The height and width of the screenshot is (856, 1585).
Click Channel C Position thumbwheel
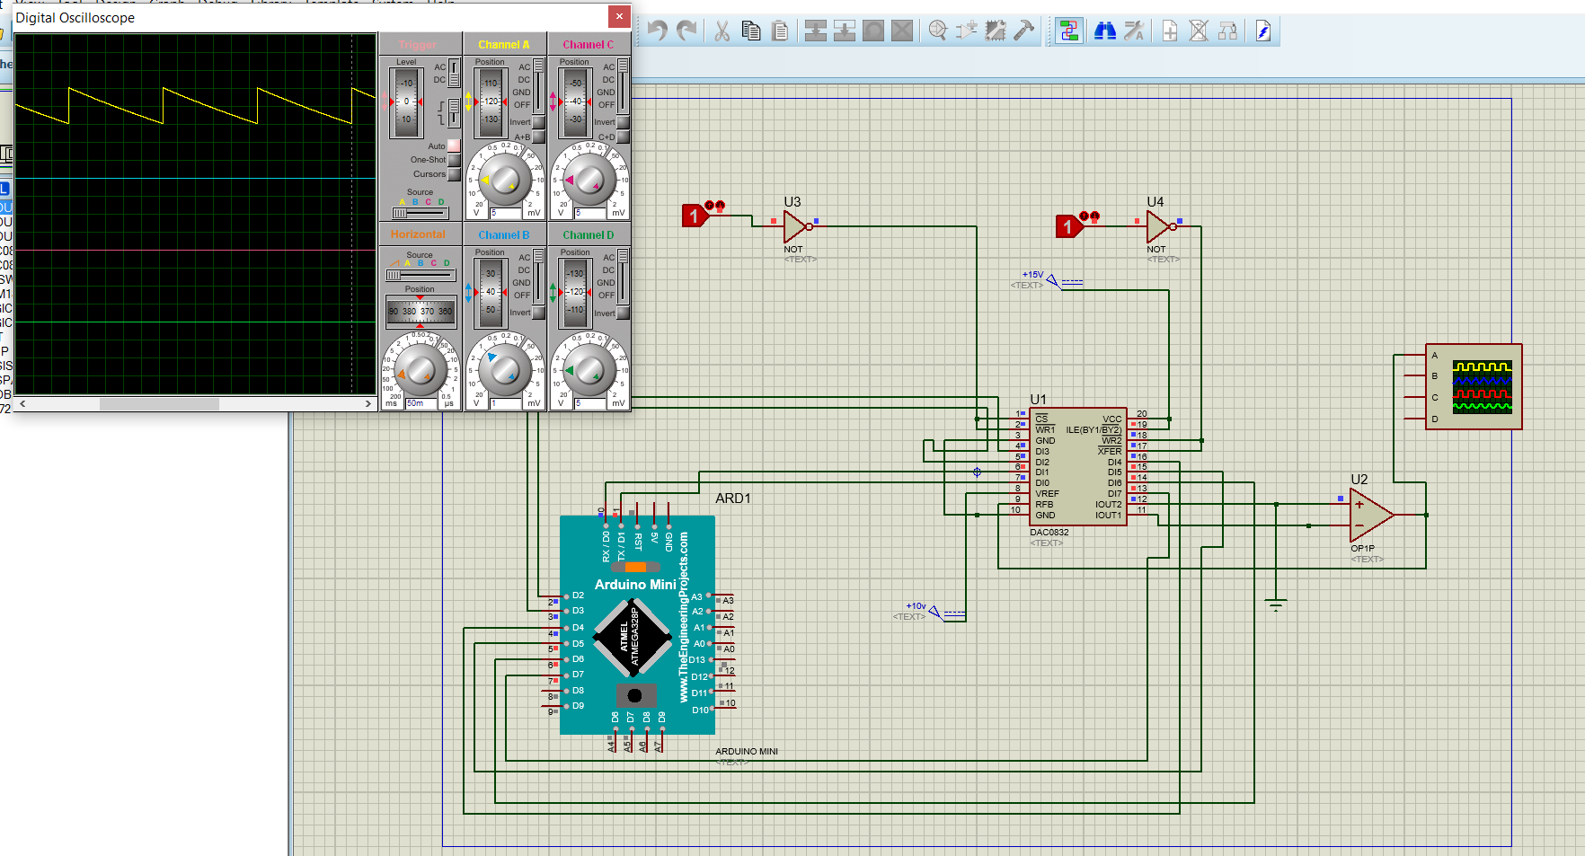[x=575, y=102]
